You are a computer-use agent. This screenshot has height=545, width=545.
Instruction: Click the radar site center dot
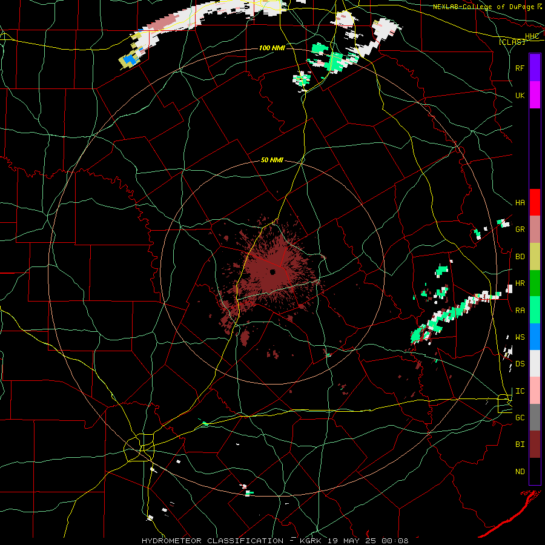(272, 272)
